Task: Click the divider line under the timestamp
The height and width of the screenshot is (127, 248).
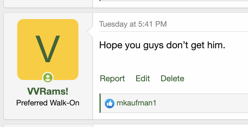Action: (174, 31)
